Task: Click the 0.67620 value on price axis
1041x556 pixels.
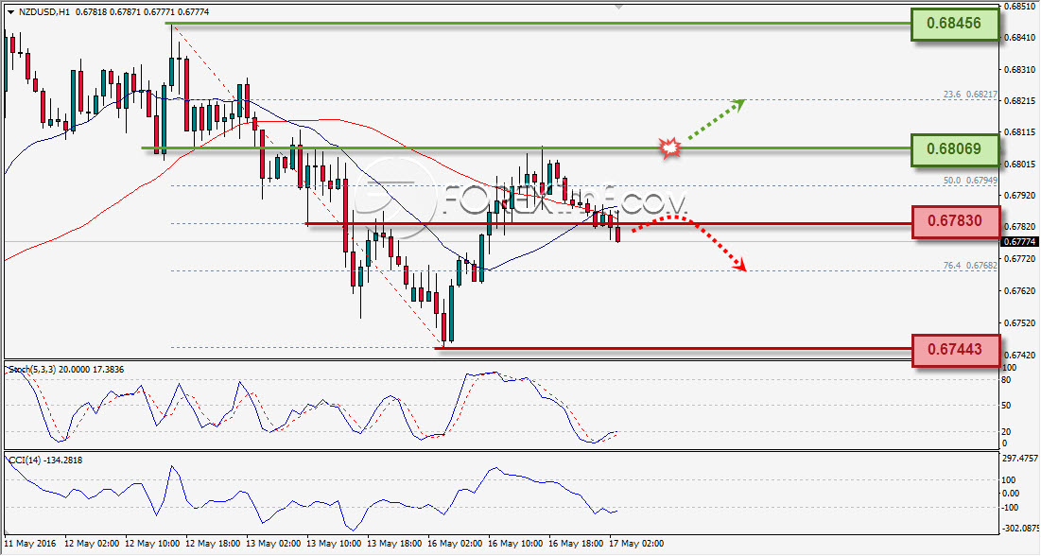Action: pyautogui.click(x=1019, y=291)
